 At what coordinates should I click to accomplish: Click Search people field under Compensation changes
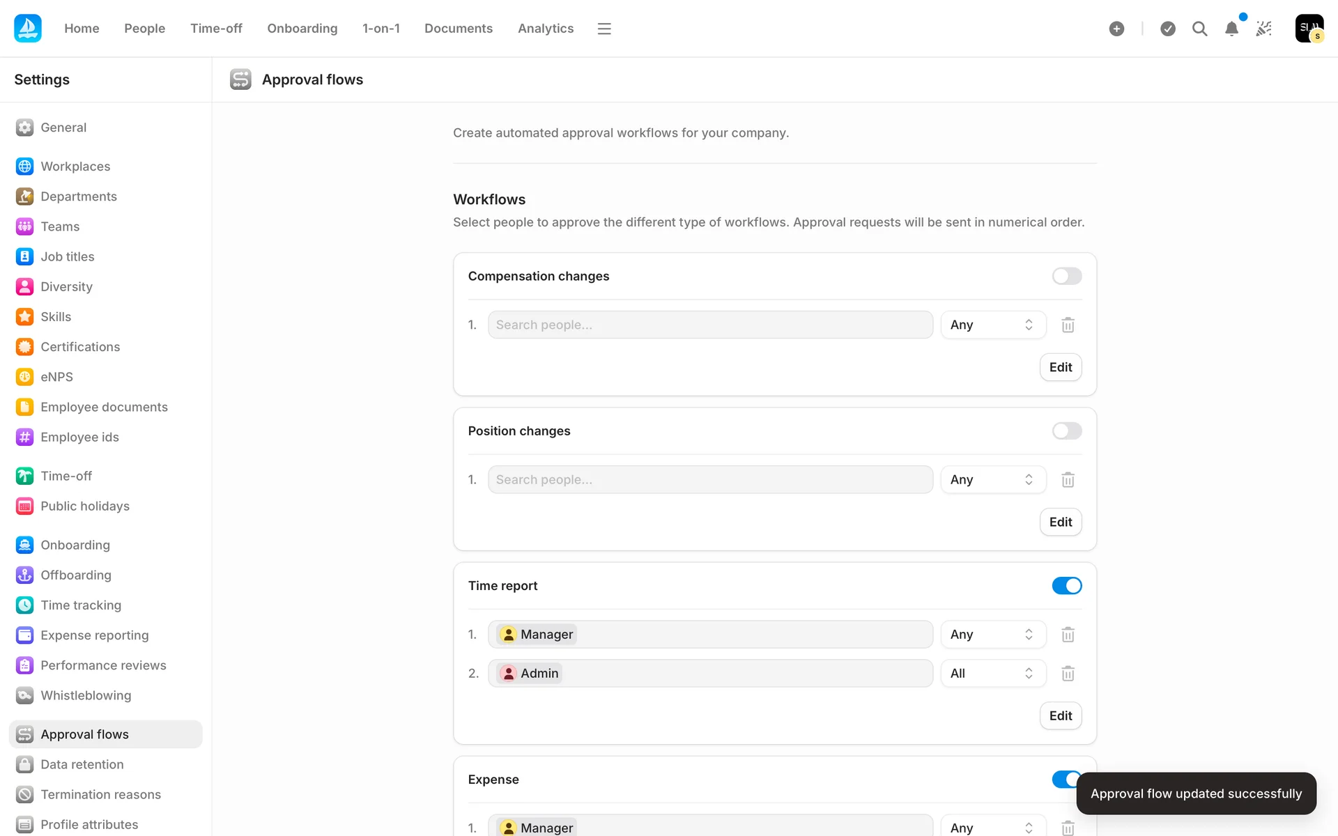(709, 325)
